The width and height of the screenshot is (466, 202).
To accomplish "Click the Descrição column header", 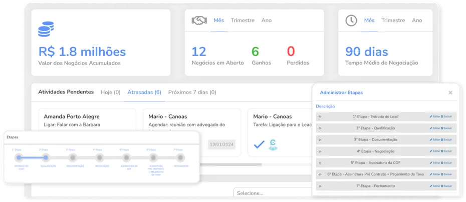I will coord(325,106).
